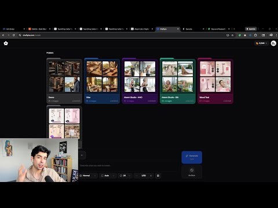
Task: Click the app logo icon at top-left
Action: 6,43
